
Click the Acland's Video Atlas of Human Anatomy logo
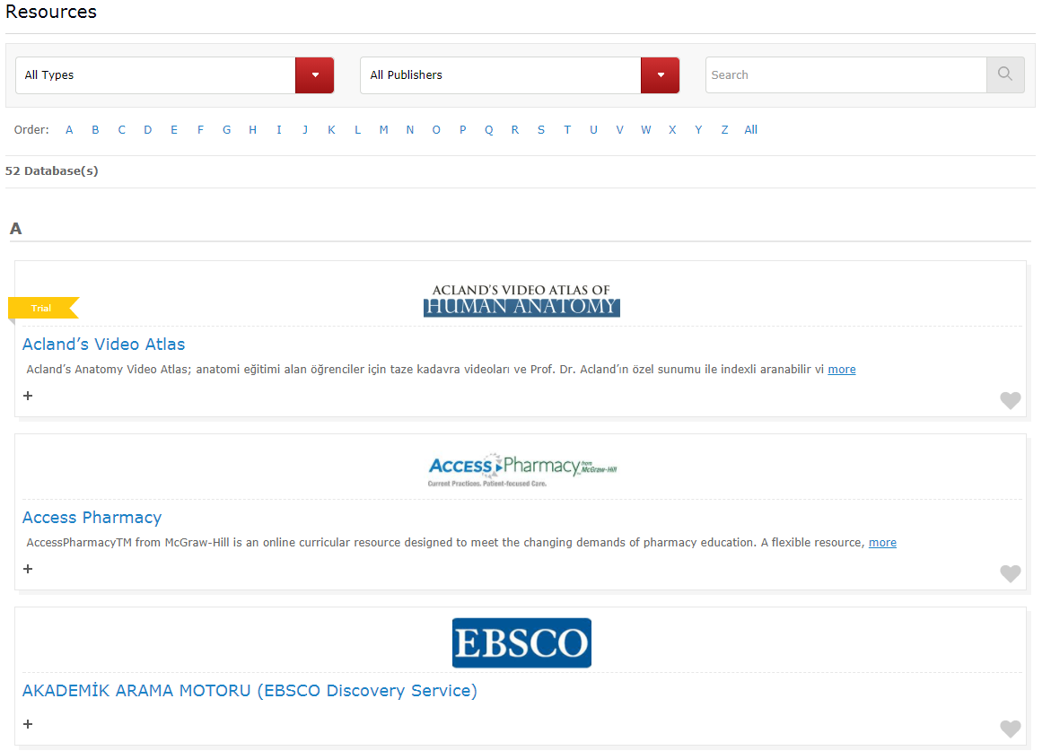[521, 299]
